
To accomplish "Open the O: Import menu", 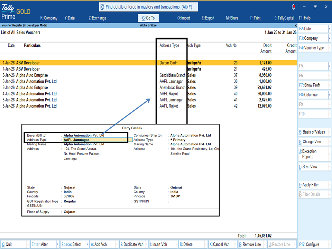I will click(184, 18).
